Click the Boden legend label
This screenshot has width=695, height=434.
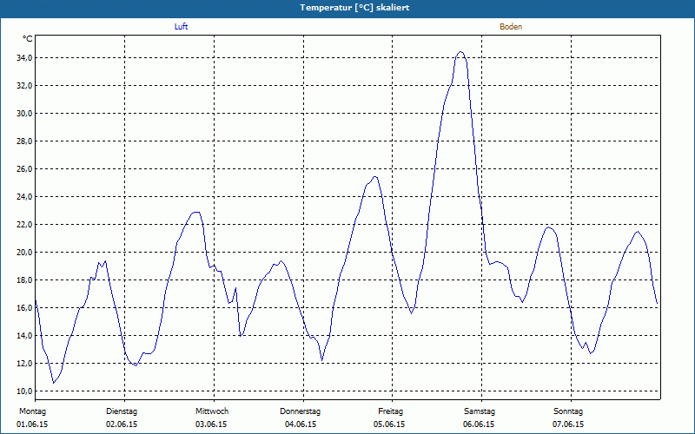pos(511,27)
